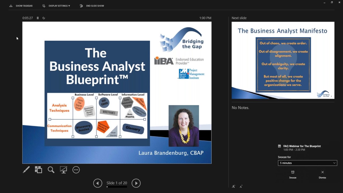Advance to next slide arrow
This screenshot has height=193, width=343.
(136, 183)
